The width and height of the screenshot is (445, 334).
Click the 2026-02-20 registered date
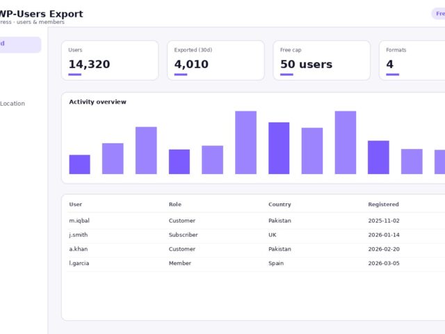[384, 249]
